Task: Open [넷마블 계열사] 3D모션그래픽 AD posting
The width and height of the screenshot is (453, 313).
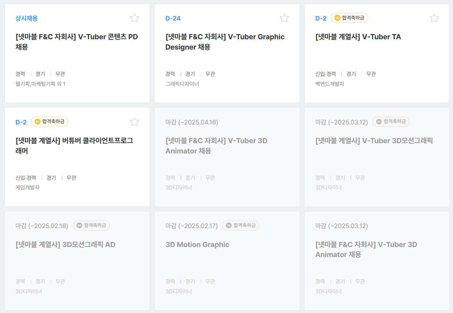Action: pos(65,245)
